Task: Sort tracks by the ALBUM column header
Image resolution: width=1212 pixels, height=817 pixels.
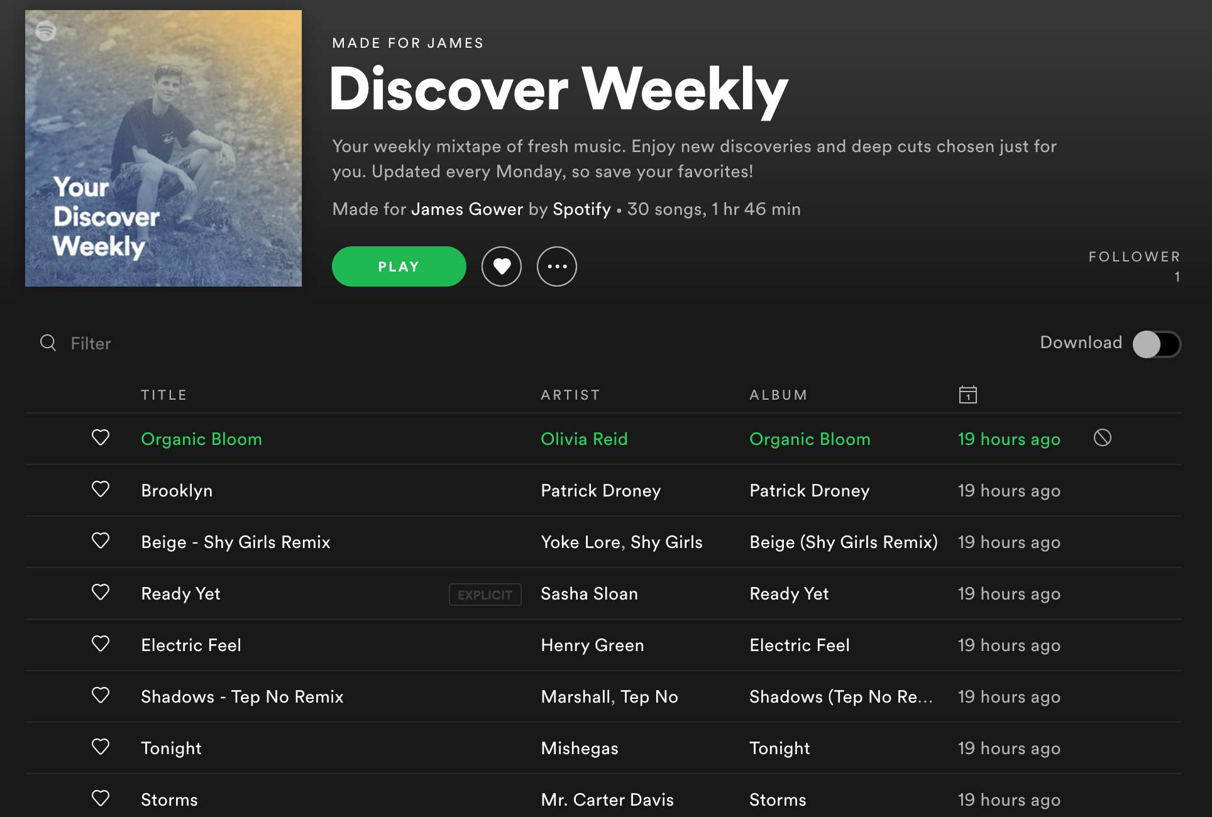Action: (778, 395)
